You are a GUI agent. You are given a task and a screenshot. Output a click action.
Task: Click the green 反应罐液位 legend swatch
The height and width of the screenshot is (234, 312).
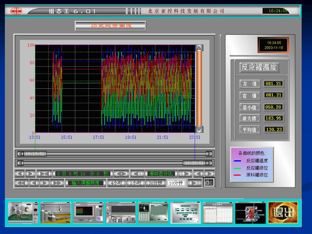coord(237,168)
